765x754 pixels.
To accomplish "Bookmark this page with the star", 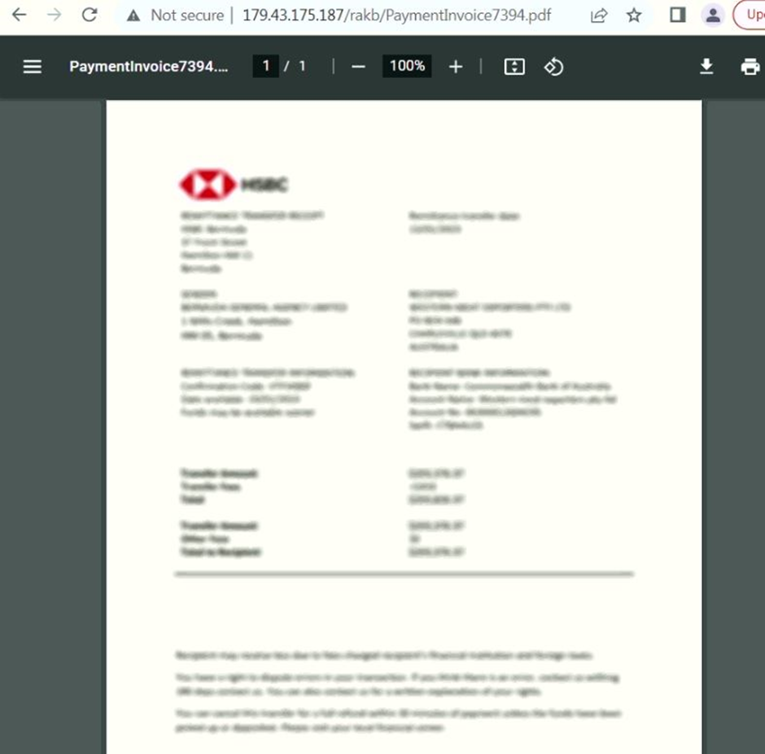I will click(634, 15).
